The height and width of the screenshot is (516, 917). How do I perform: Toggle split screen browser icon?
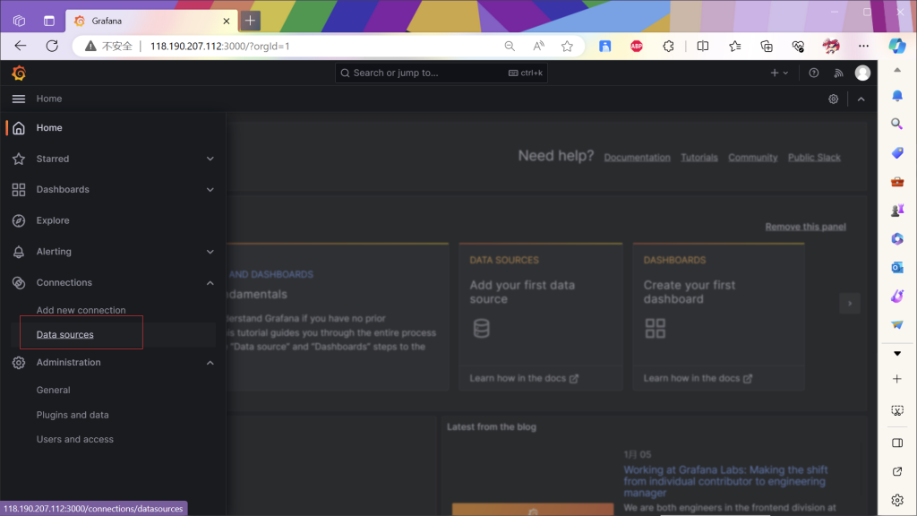point(703,47)
